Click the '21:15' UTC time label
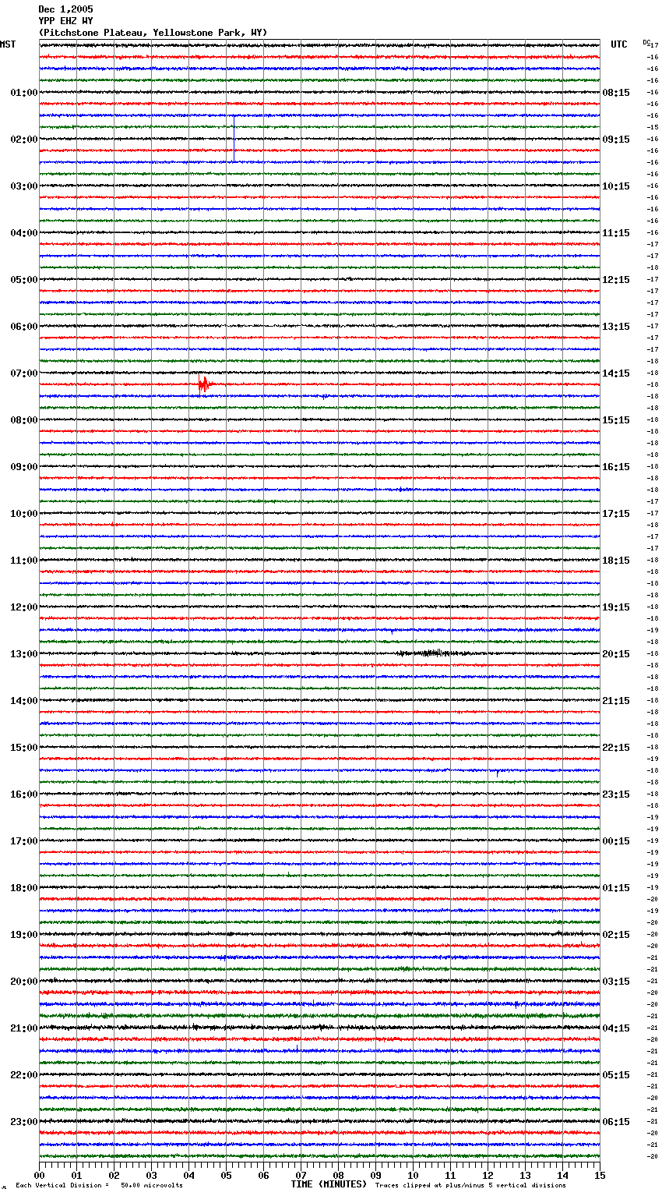This screenshot has width=662, height=1196. pyautogui.click(x=616, y=701)
